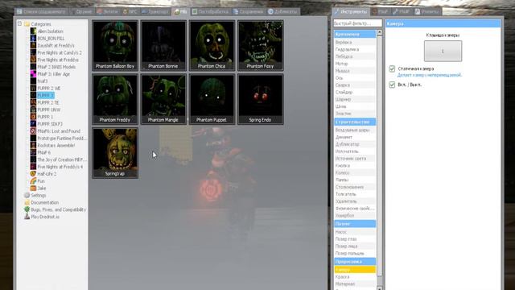
Task: Toggle the Вкл. / Выкл. checkbox
Action: (x=392, y=85)
